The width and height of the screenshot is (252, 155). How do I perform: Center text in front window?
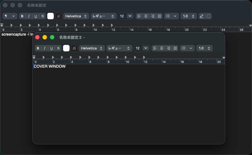click(x=162, y=48)
